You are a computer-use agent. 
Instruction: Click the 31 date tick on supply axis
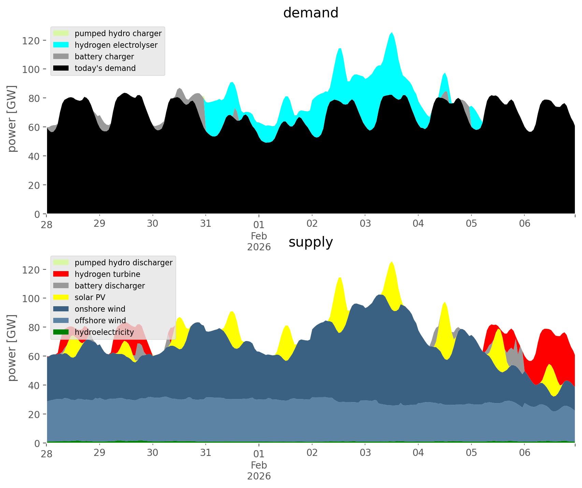[205, 453]
